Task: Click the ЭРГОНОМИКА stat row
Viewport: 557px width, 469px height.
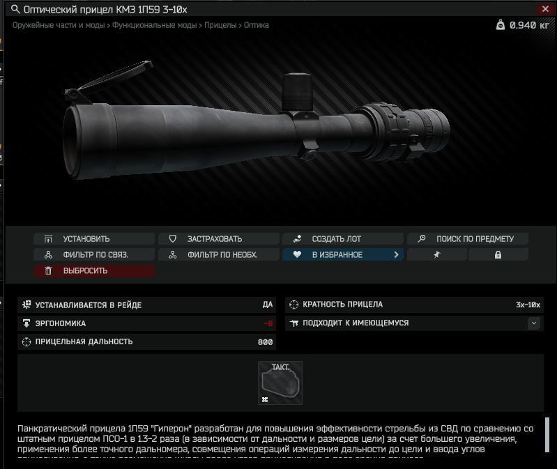Action: (x=146, y=323)
